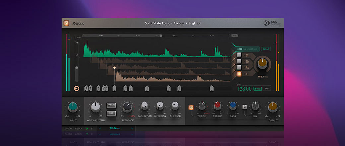Screen dimensions: 345x146
Task: Click the red TREBLE knob
Action: point(217,106)
